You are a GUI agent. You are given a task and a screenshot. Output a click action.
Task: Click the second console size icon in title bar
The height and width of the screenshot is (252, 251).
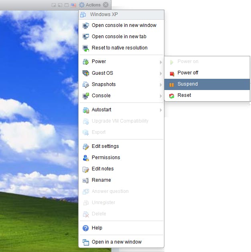[x=60, y=5]
